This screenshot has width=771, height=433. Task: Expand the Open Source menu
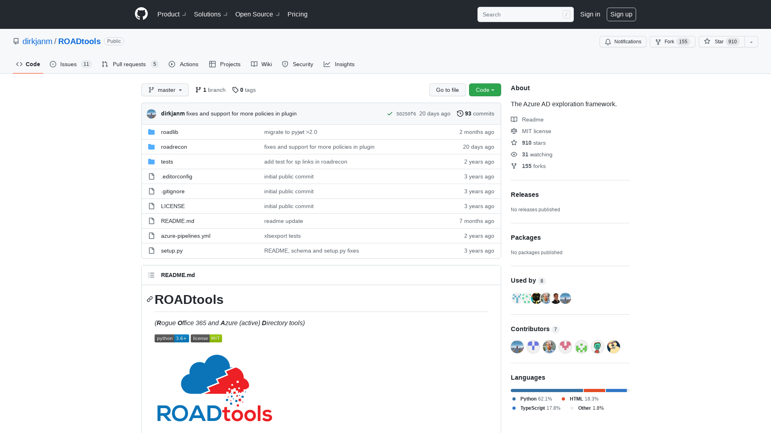[x=257, y=14]
